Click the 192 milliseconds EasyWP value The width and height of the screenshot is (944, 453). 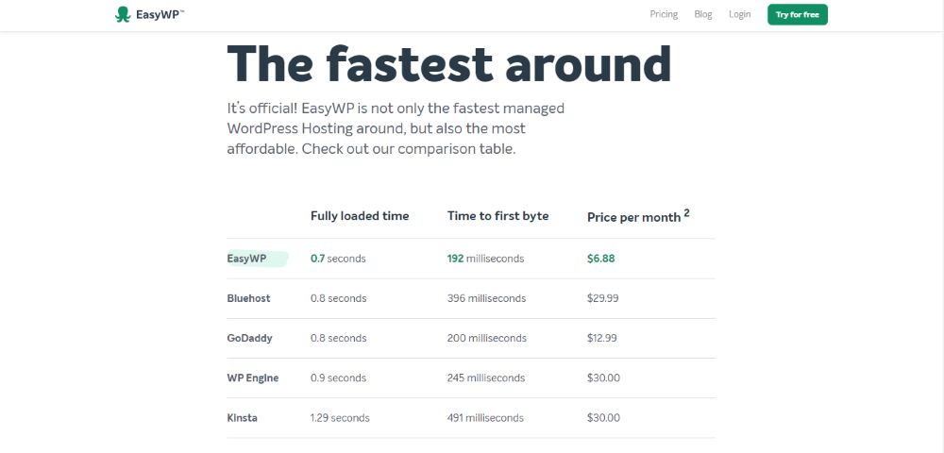pos(485,259)
